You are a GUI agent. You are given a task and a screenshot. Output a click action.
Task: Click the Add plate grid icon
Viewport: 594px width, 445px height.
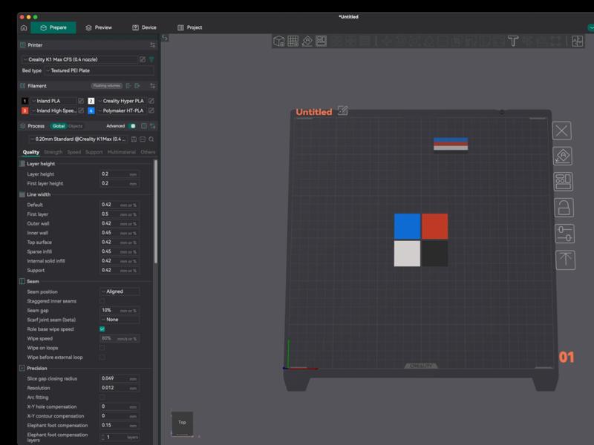point(293,42)
